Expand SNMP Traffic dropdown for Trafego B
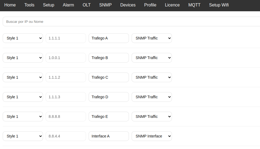The height and width of the screenshot is (149, 260). click(x=152, y=58)
